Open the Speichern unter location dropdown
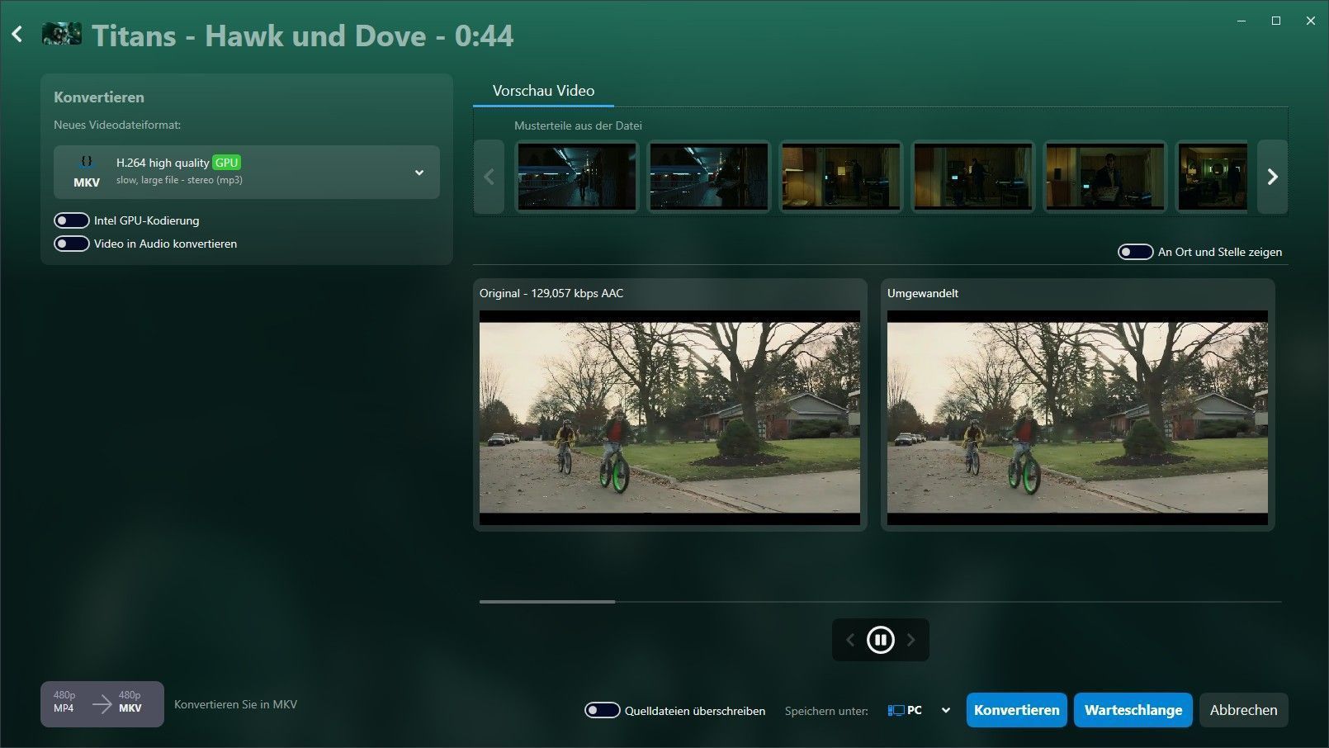The image size is (1329, 748). point(946,710)
